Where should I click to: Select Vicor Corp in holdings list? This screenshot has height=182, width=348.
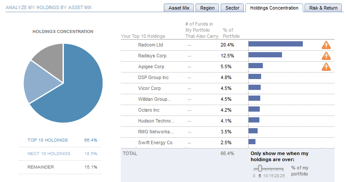pos(149,88)
